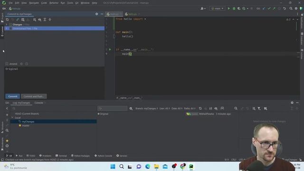Expand the Unversioned Files node
This screenshot has width=304, height=171.
(x=7, y=28)
